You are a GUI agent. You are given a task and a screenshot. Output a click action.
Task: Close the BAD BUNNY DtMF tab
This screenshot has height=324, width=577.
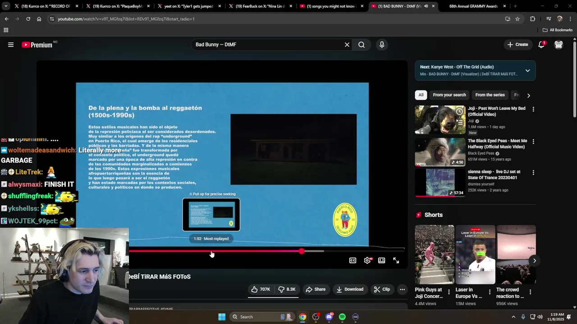click(433, 6)
